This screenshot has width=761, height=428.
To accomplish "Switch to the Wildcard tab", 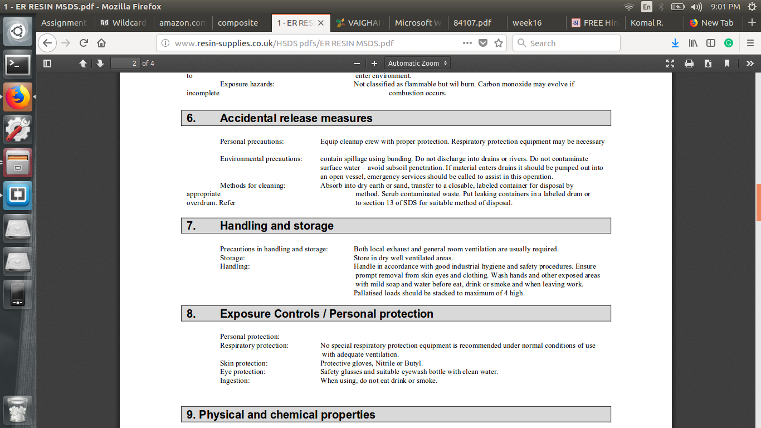I will (x=124, y=23).
